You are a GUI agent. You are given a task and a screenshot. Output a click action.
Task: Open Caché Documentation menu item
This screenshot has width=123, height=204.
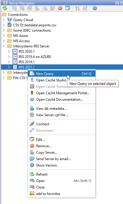(x=62, y=100)
